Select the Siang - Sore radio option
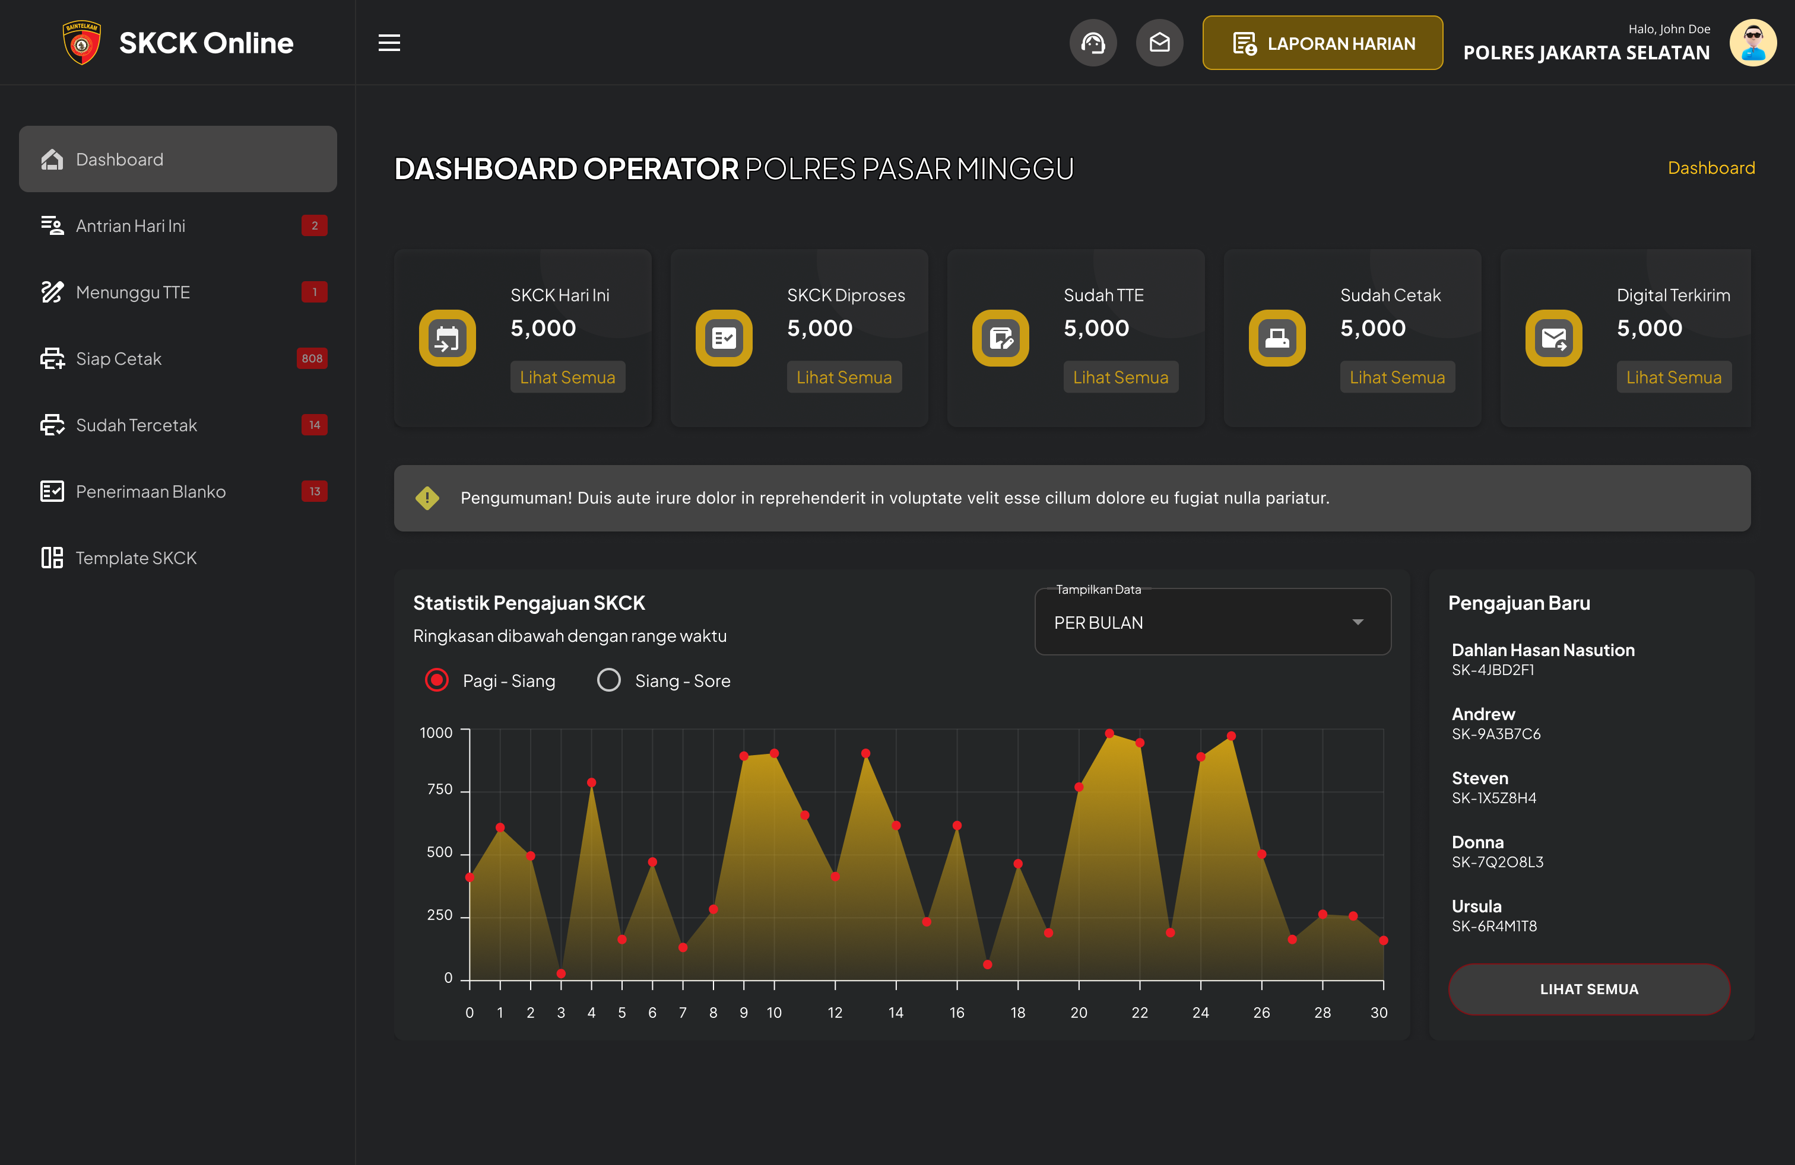This screenshot has width=1795, height=1165. click(608, 680)
